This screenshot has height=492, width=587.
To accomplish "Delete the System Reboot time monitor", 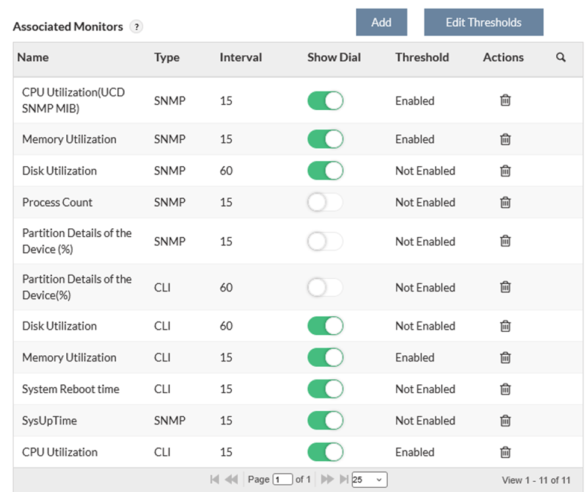I will (x=505, y=389).
